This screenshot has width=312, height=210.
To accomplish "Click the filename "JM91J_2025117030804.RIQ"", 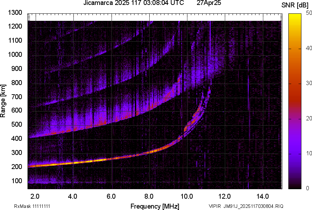I will pyautogui.click(x=253, y=206).
